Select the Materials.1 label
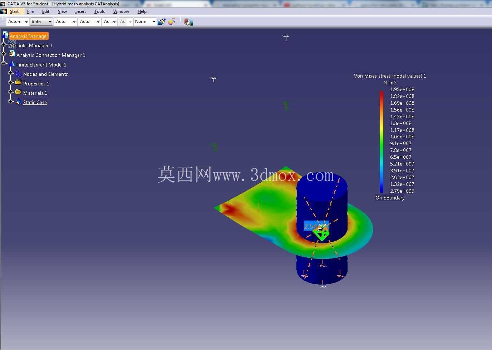Screen dimensions: 492x350 (x=35, y=93)
